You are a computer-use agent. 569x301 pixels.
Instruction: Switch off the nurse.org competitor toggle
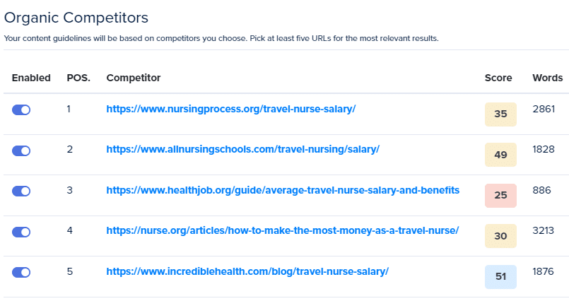point(21,231)
